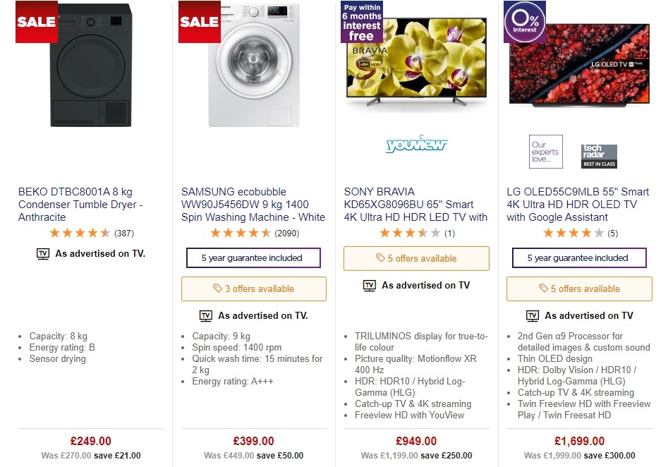Image resolution: width=668 pixels, height=467 pixels.
Task: Click the 0% Interest badge on the LG TV
Action: pyautogui.click(x=524, y=22)
